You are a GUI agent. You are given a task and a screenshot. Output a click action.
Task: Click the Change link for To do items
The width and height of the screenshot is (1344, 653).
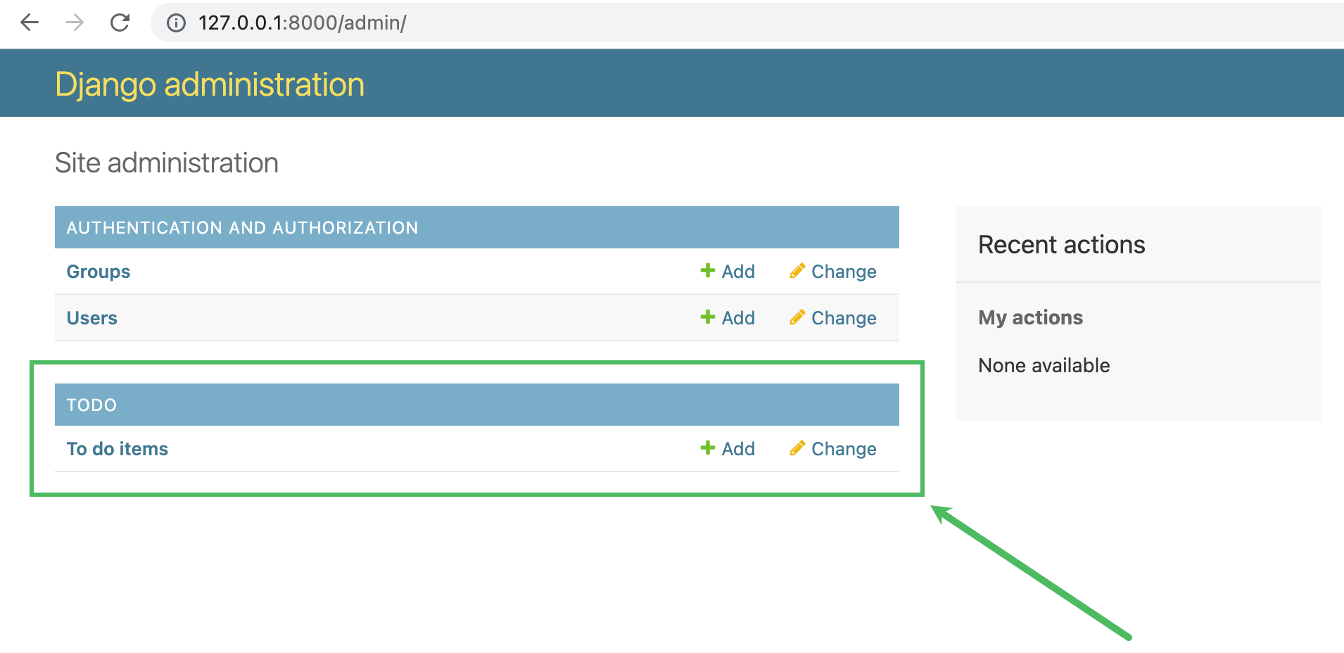pyautogui.click(x=844, y=448)
